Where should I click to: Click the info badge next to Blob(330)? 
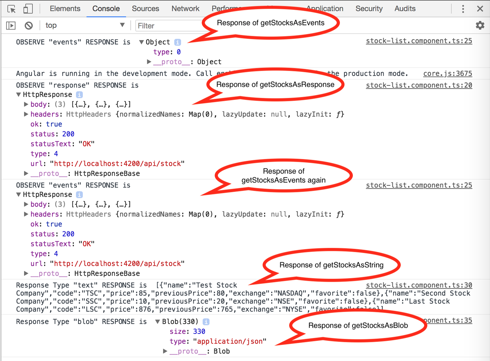[x=206, y=321]
